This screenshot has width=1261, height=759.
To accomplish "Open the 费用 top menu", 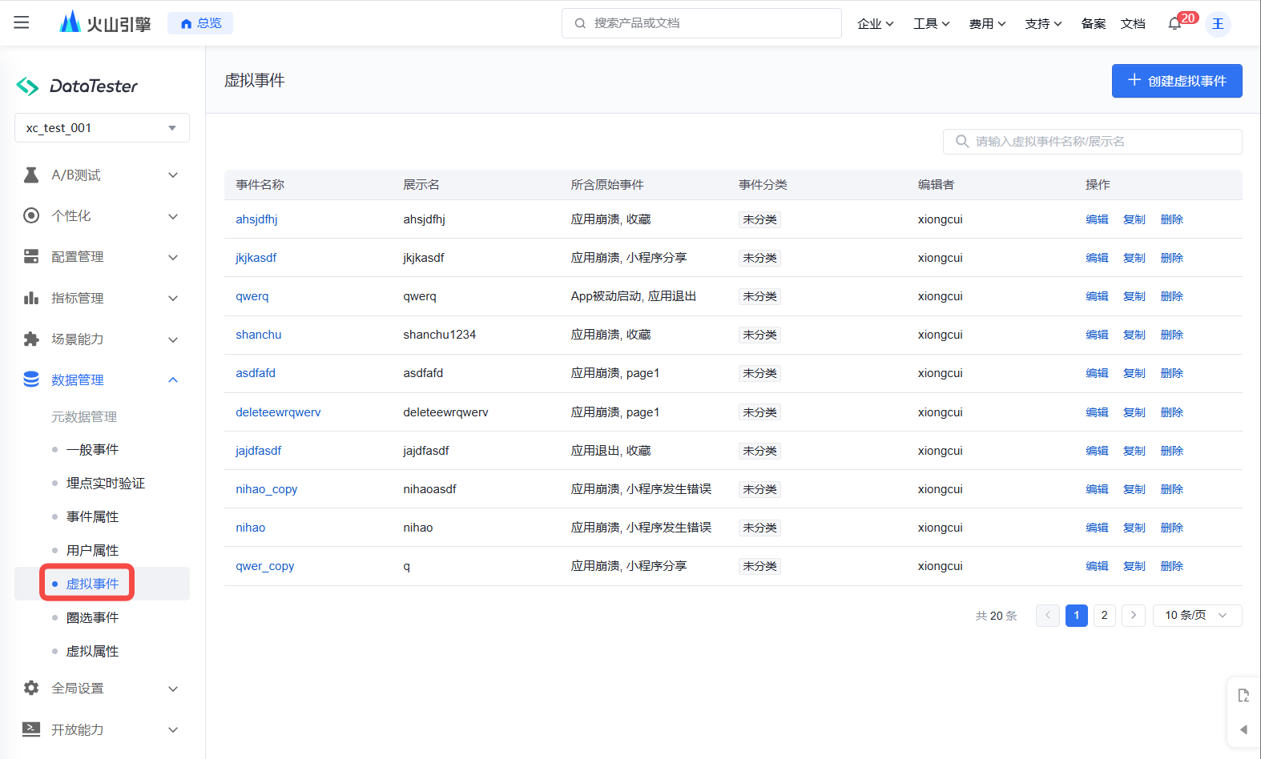I will click(x=987, y=23).
